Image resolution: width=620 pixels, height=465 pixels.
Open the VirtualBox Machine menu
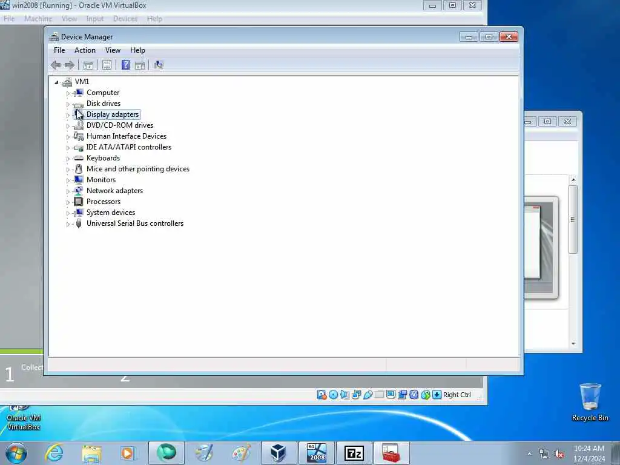tap(38, 19)
